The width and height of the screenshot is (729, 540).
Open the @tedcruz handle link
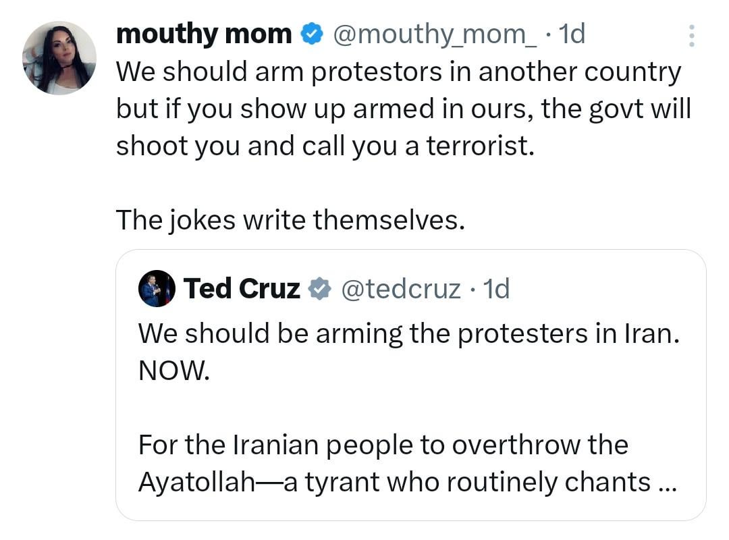(x=401, y=290)
